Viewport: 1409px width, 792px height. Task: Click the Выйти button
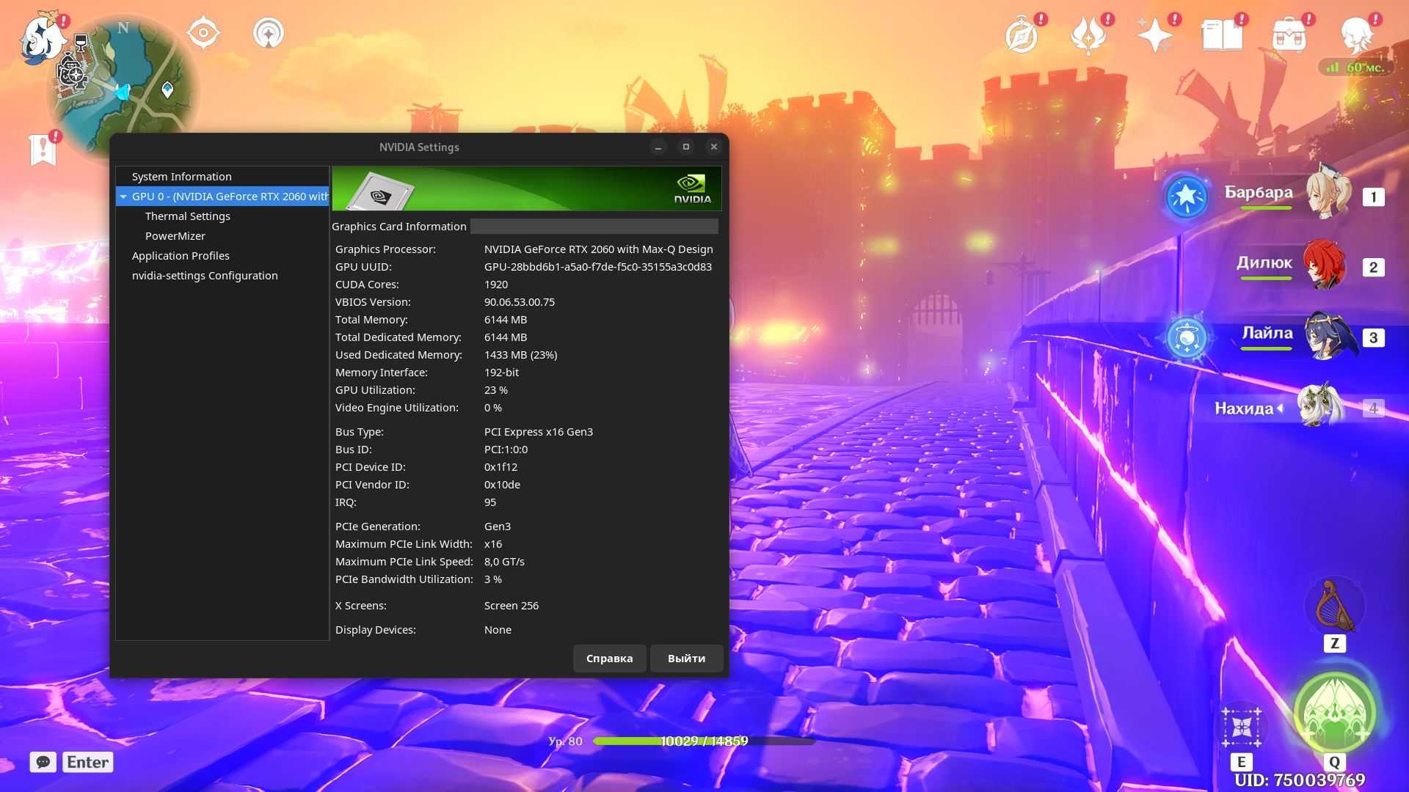685,659
